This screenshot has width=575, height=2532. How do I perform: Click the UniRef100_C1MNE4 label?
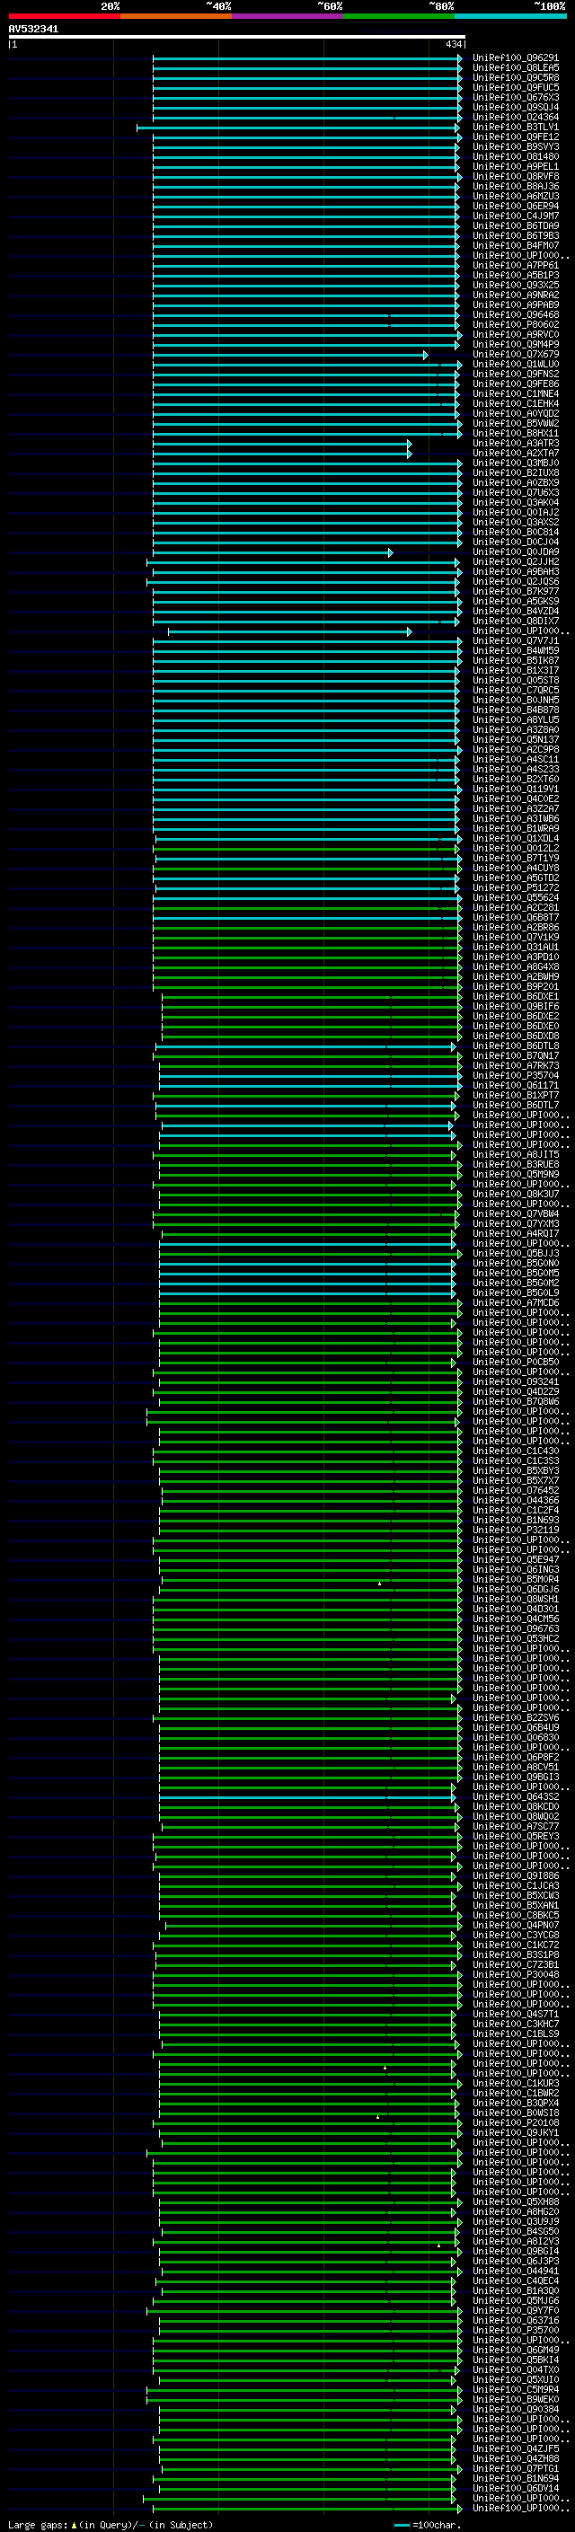pyautogui.click(x=515, y=394)
